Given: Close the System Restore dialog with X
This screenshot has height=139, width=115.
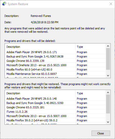Looking at the screenshot, I should [111, 4].
